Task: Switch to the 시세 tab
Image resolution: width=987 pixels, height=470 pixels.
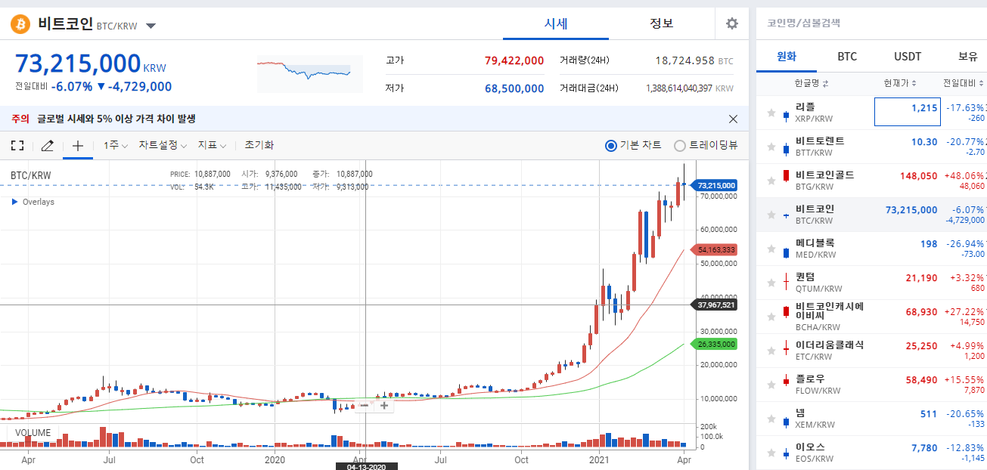Action: point(556,23)
